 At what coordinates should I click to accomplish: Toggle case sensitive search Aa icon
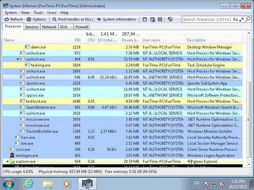point(235,19)
